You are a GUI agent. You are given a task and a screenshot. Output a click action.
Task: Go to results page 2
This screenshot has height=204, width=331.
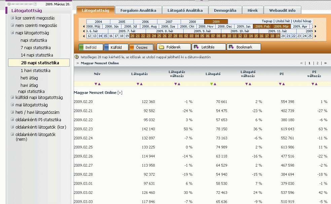pos(317,63)
